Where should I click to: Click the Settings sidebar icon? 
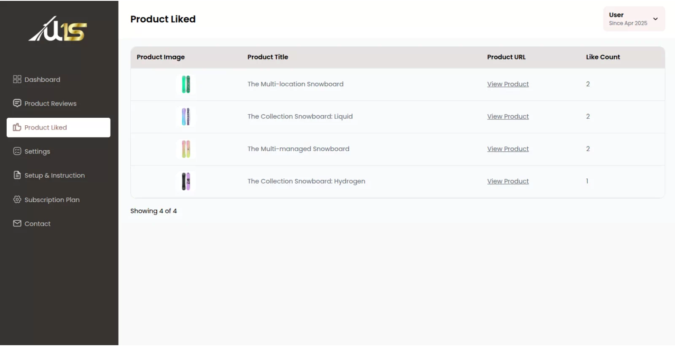click(x=17, y=151)
